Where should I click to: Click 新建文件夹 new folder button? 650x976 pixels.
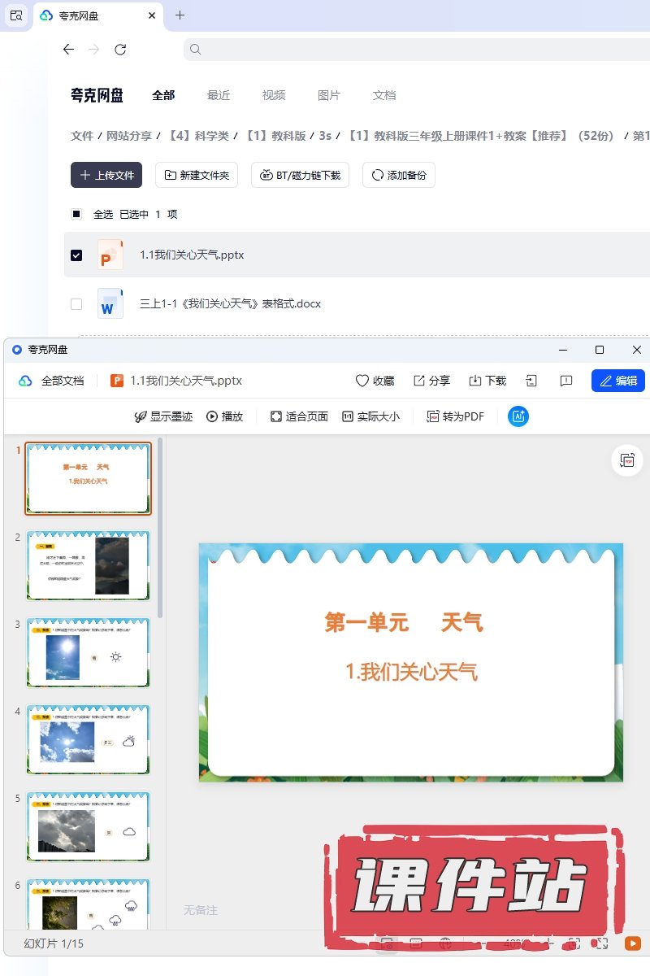197,175
